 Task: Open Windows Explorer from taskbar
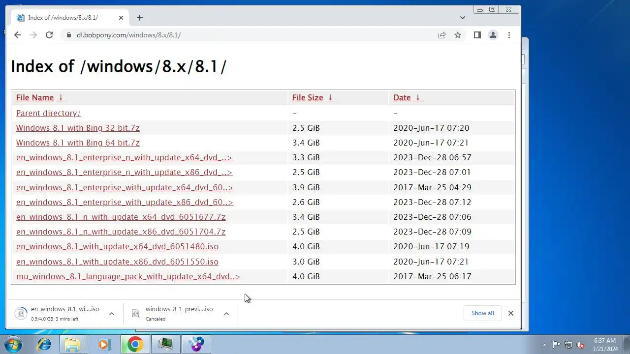click(72, 344)
